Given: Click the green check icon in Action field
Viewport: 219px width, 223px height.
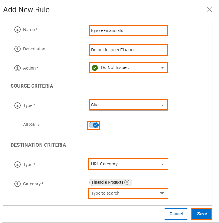Looking at the screenshot, I should pos(95,68).
